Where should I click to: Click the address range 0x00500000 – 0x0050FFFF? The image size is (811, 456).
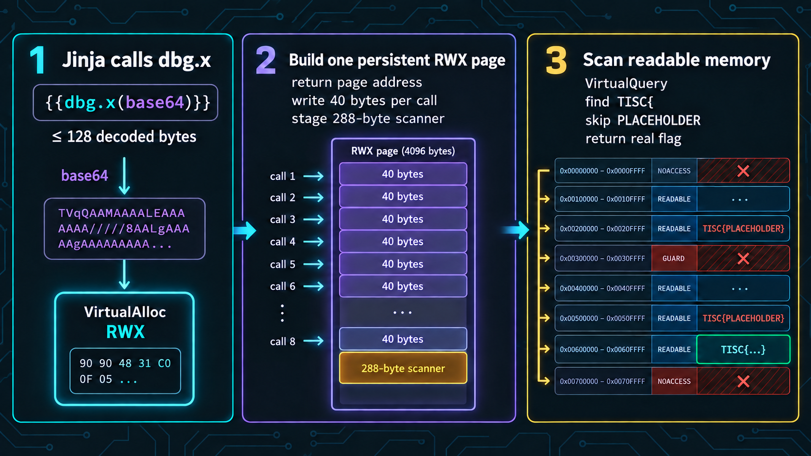pos(602,318)
